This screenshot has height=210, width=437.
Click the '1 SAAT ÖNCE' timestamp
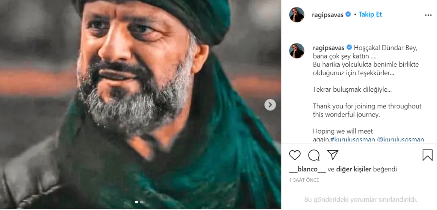tap(304, 180)
